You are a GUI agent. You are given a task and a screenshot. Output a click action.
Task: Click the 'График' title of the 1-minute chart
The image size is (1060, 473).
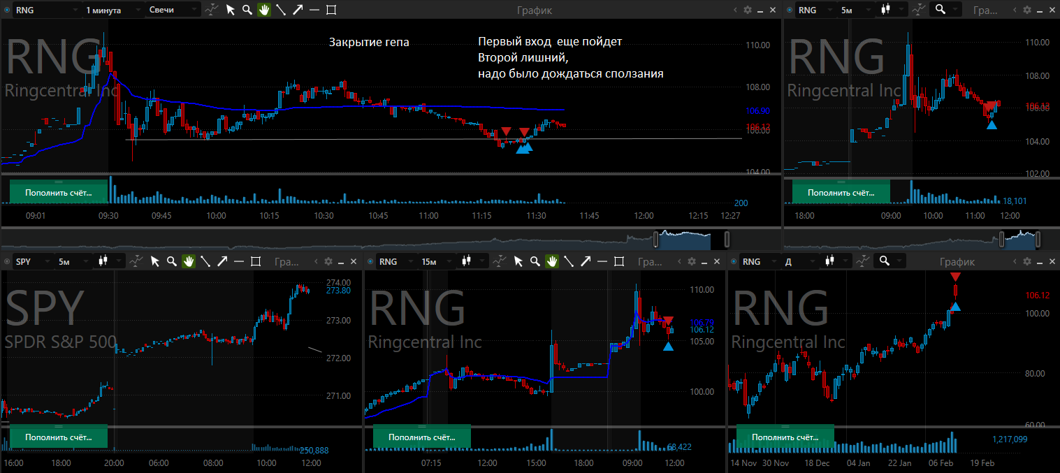point(535,10)
